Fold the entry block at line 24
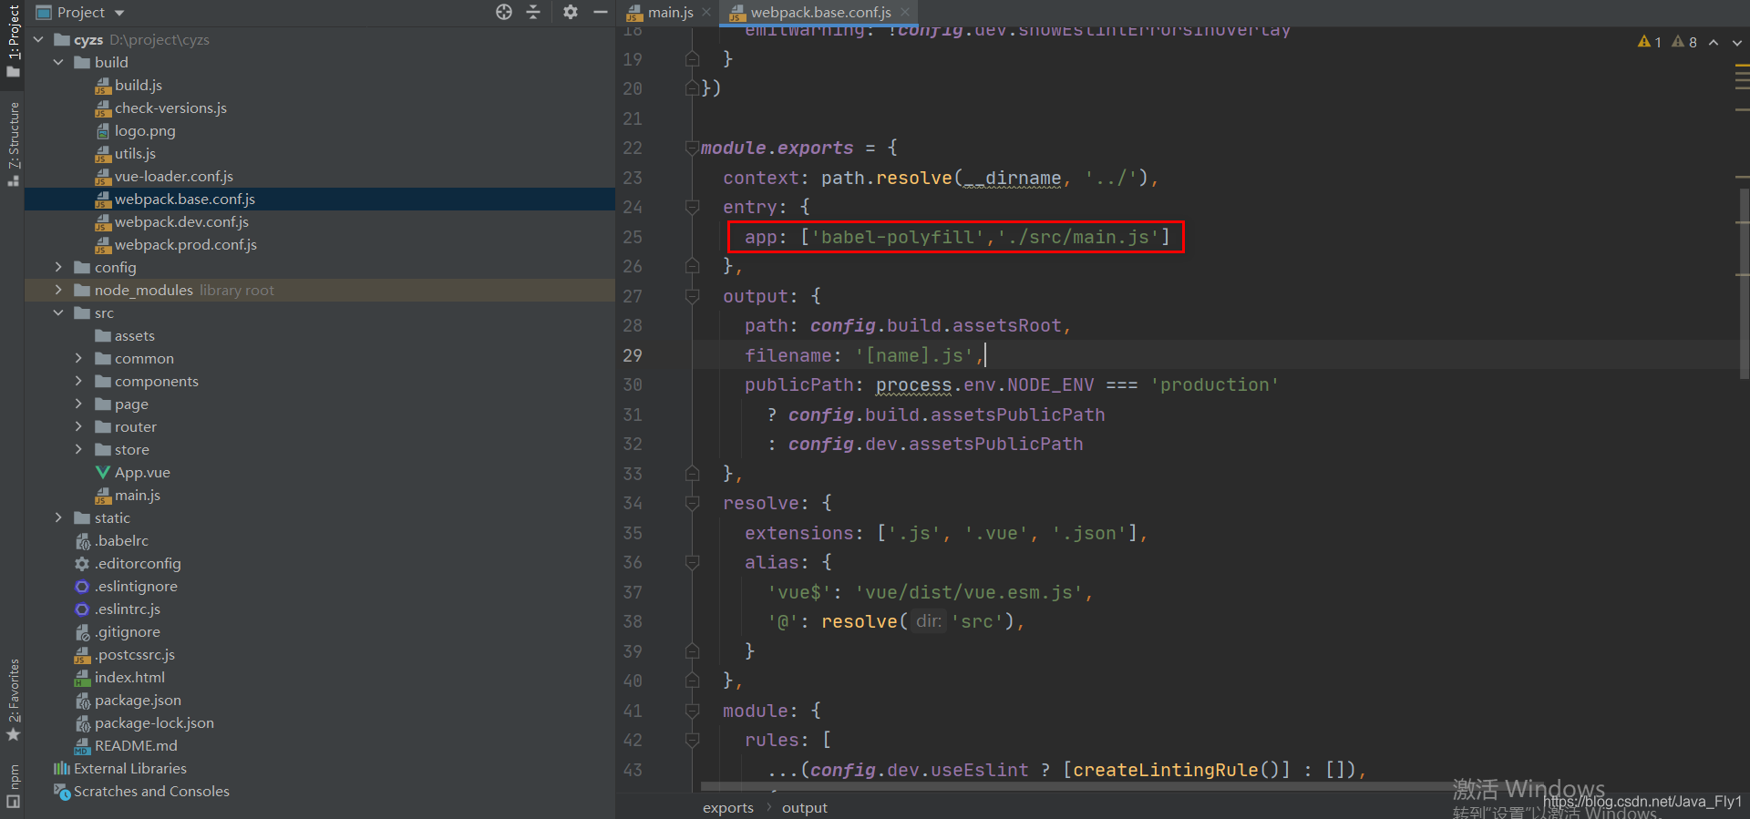 click(692, 207)
